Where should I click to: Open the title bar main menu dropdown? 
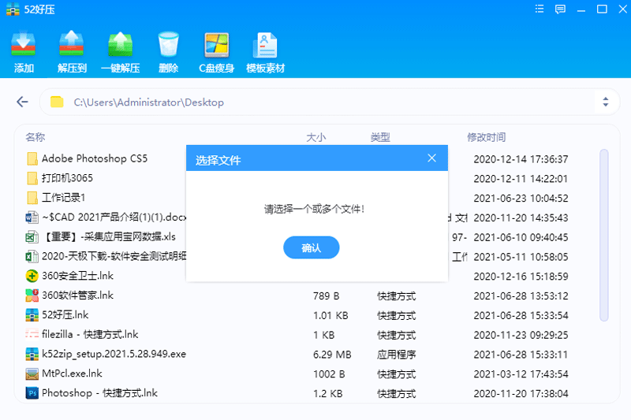tap(540, 9)
